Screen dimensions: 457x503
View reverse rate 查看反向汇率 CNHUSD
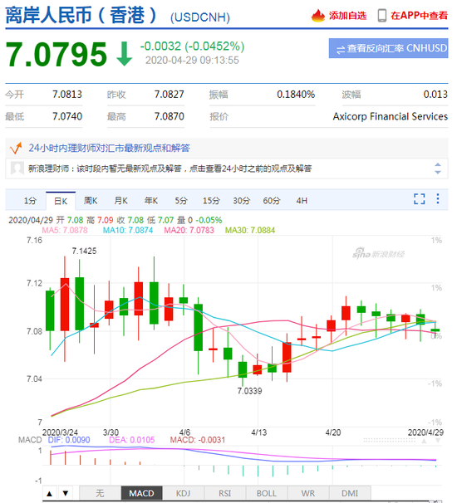388,48
